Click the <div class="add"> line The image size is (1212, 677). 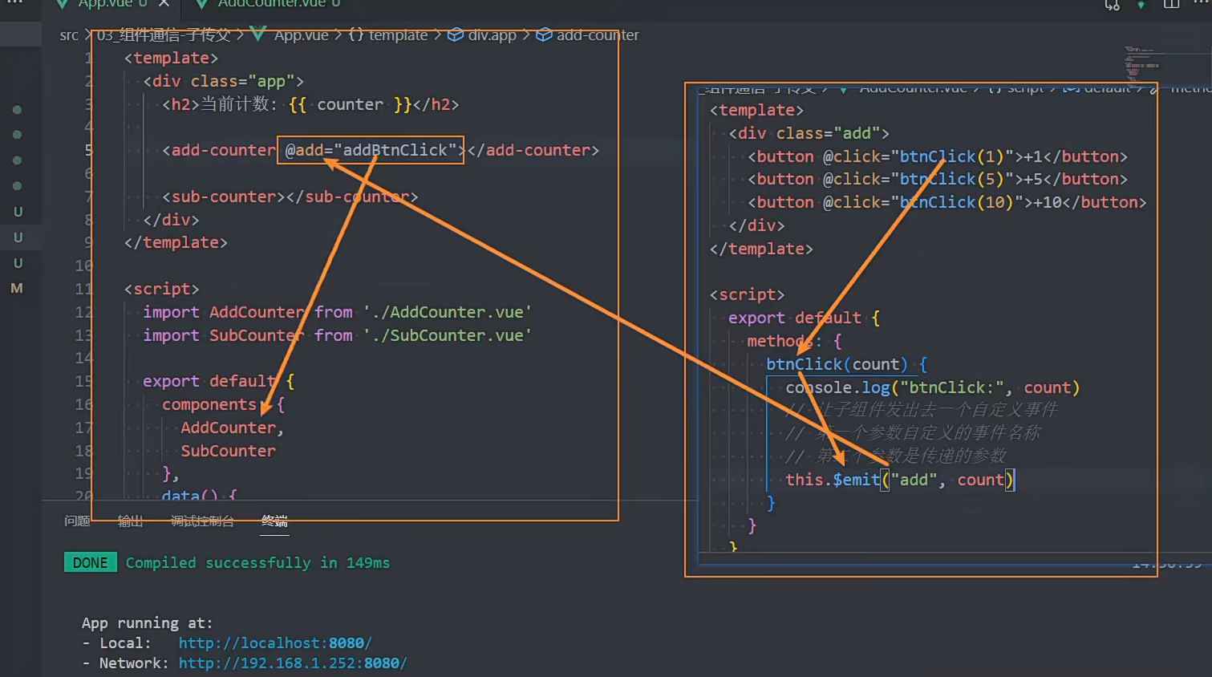[809, 134]
